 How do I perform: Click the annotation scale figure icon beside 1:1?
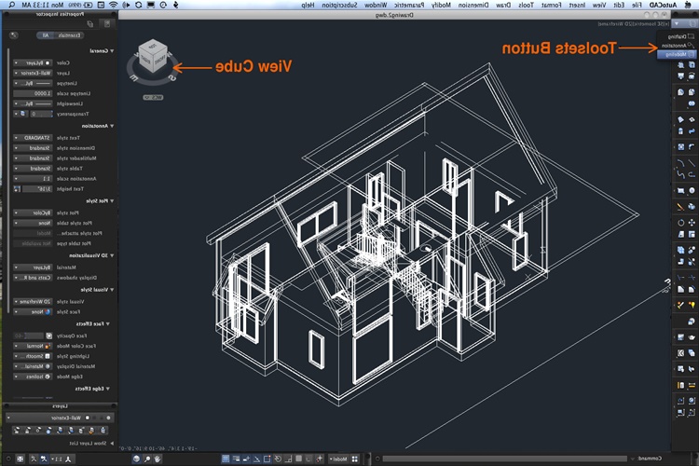tap(68, 459)
